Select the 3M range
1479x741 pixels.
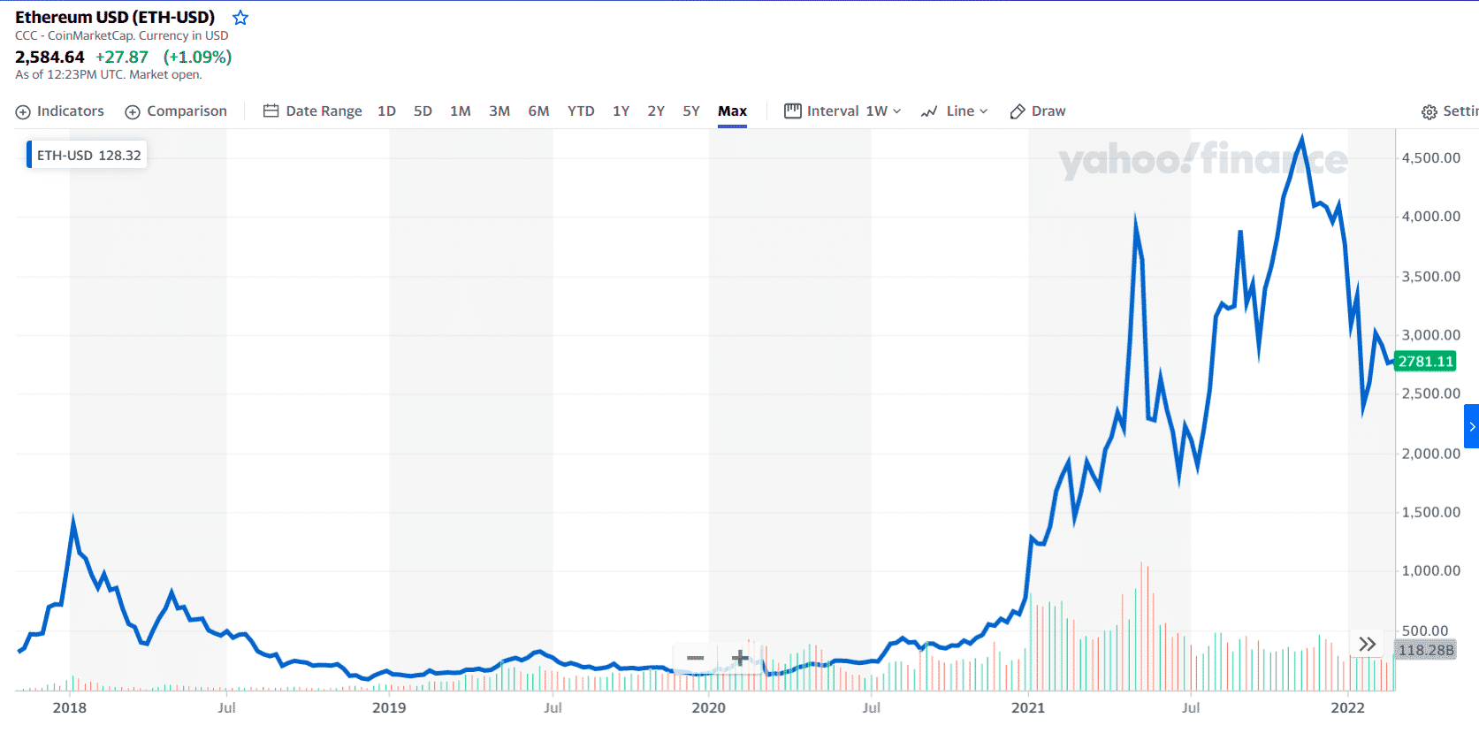(499, 111)
